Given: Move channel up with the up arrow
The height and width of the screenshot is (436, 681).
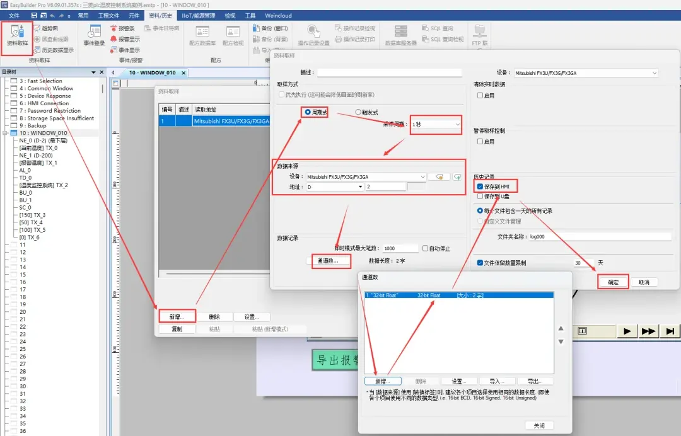Looking at the screenshot, I should 561,328.
